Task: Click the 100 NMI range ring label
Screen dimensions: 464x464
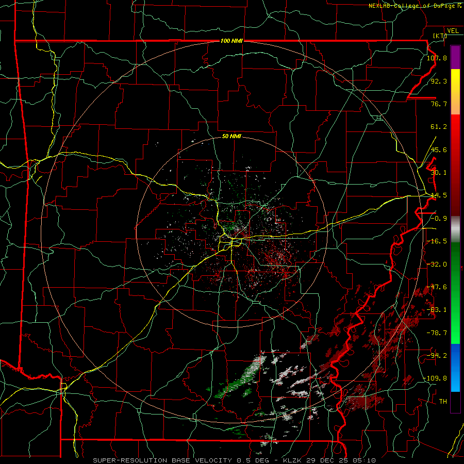Action: [231, 41]
